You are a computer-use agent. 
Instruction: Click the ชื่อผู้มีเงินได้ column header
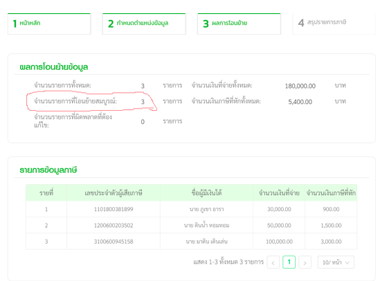tap(206, 193)
